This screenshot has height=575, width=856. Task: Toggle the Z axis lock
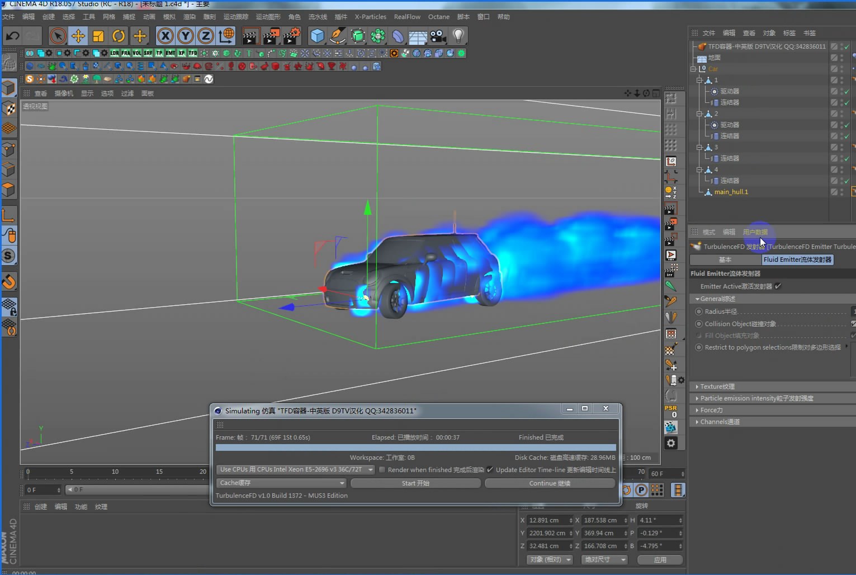pyautogui.click(x=205, y=36)
